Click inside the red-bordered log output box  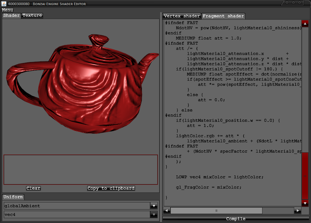(80, 170)
